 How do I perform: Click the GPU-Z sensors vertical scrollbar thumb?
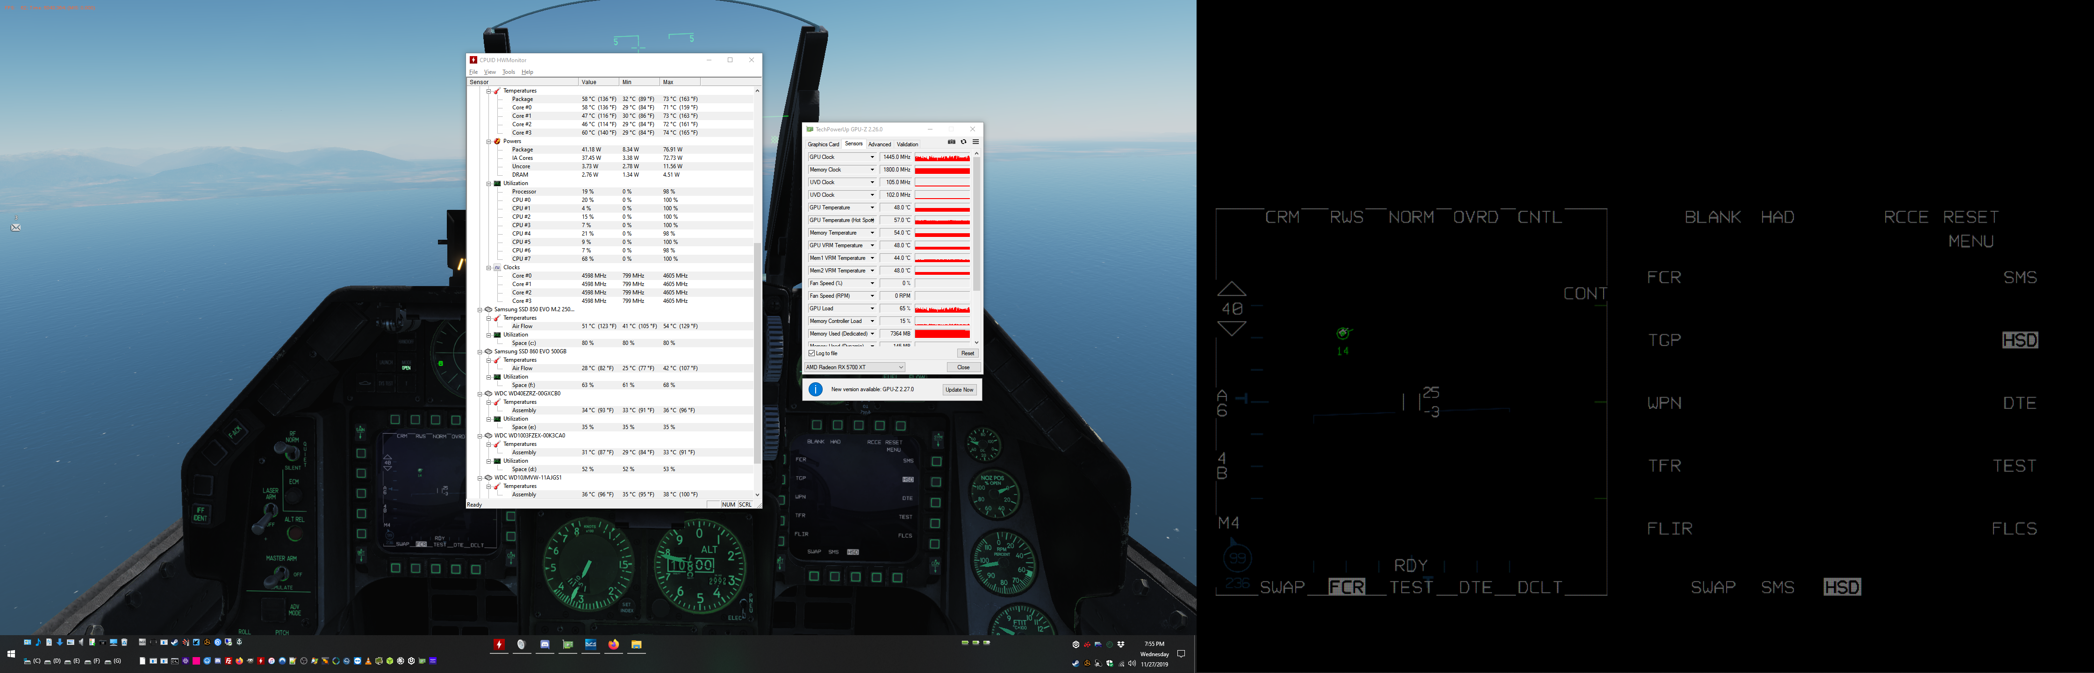click(976, 223)
